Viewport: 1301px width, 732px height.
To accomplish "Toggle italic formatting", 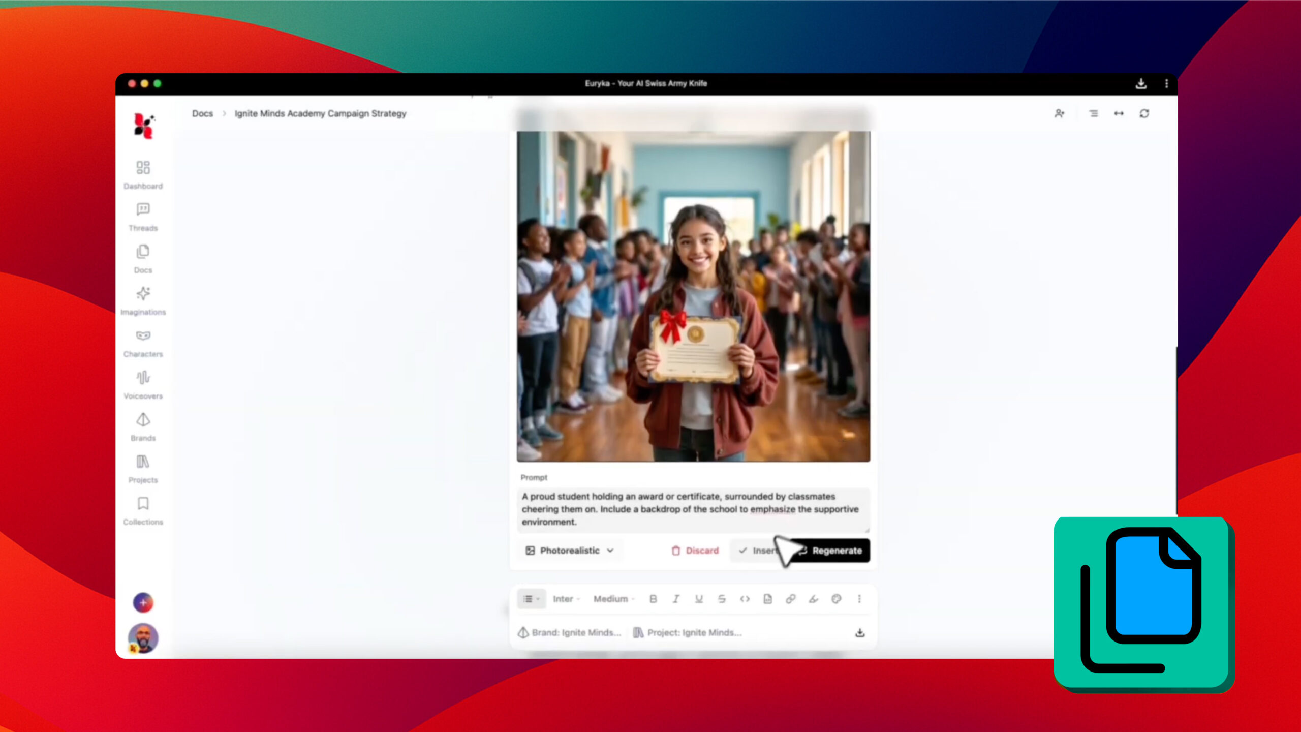I will tap(676, 599).
